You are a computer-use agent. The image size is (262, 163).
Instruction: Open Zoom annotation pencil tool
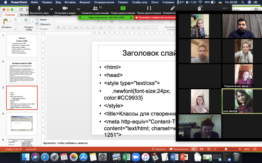(x=173, y=8)
